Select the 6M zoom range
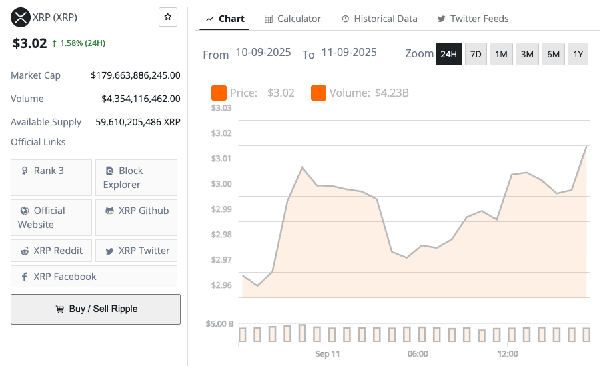Viewport: 609px width, 366px height. pyautogui.click(x=553, y=54)
